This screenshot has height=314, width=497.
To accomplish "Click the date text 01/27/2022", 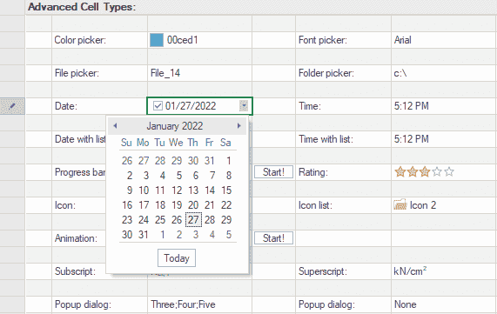I will click(x=191, y=106).
